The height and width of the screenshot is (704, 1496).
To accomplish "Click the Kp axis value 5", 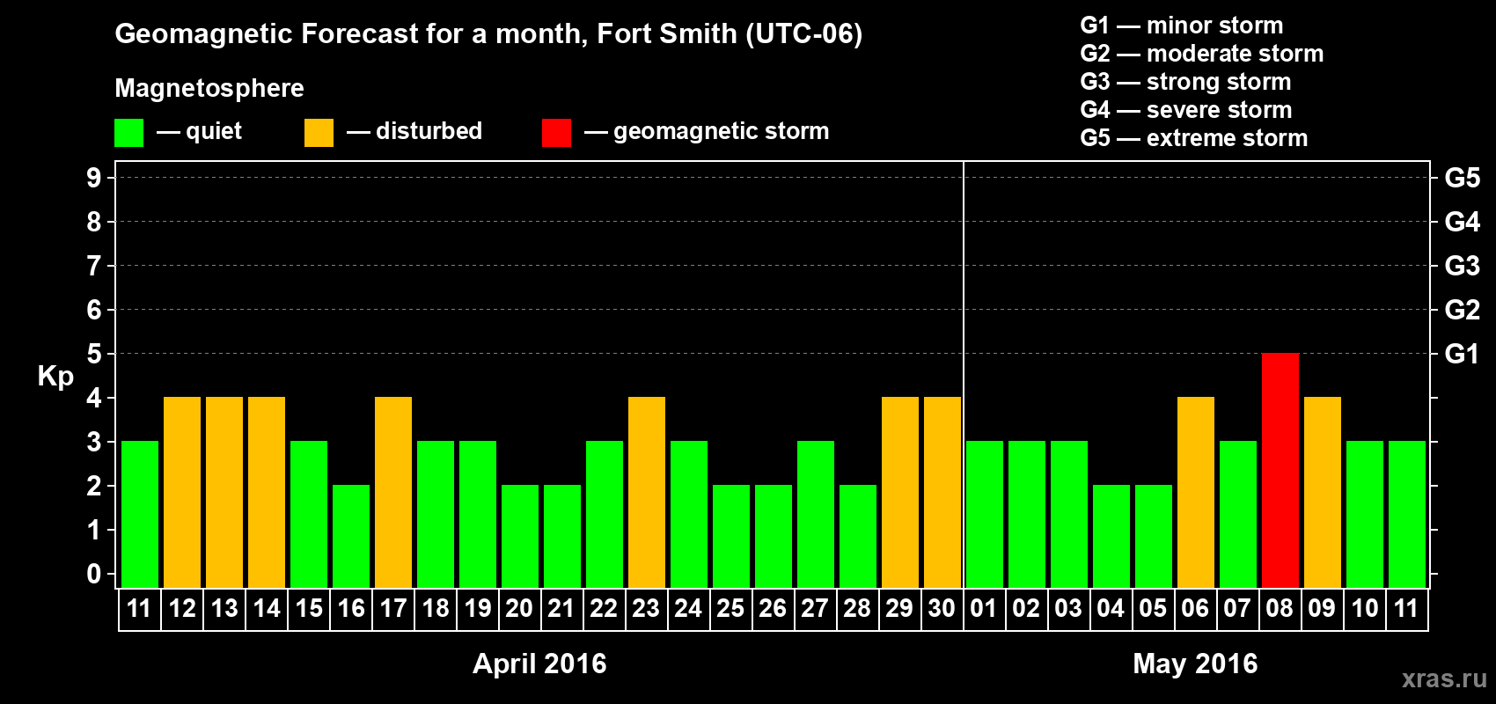I will tap(94, 354).
